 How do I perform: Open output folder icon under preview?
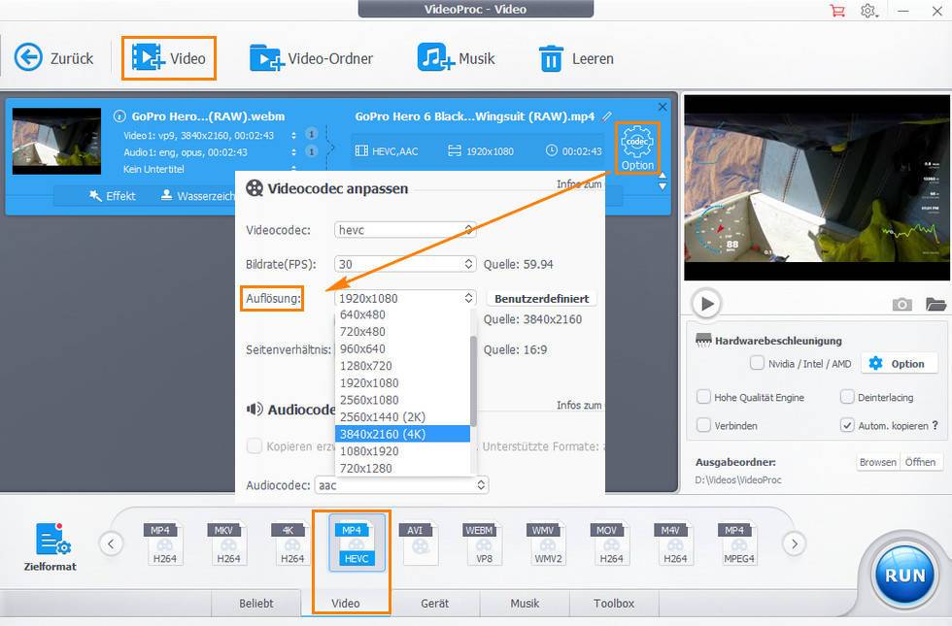point(935,304)
